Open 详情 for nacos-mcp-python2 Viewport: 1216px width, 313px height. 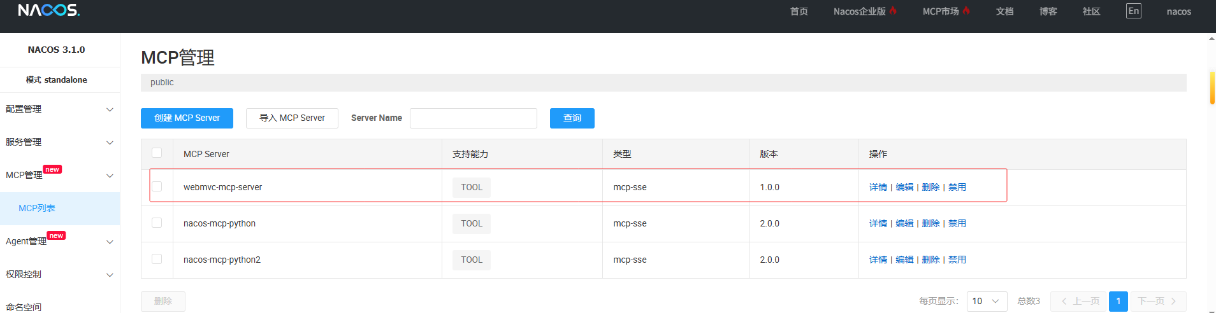point(878,260)
